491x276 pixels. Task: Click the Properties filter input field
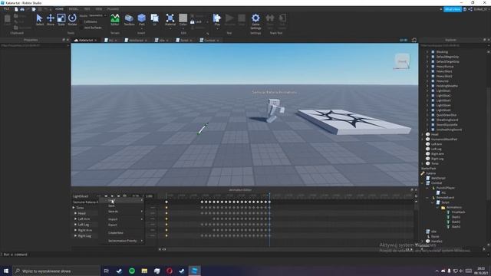tap(35, 46)
